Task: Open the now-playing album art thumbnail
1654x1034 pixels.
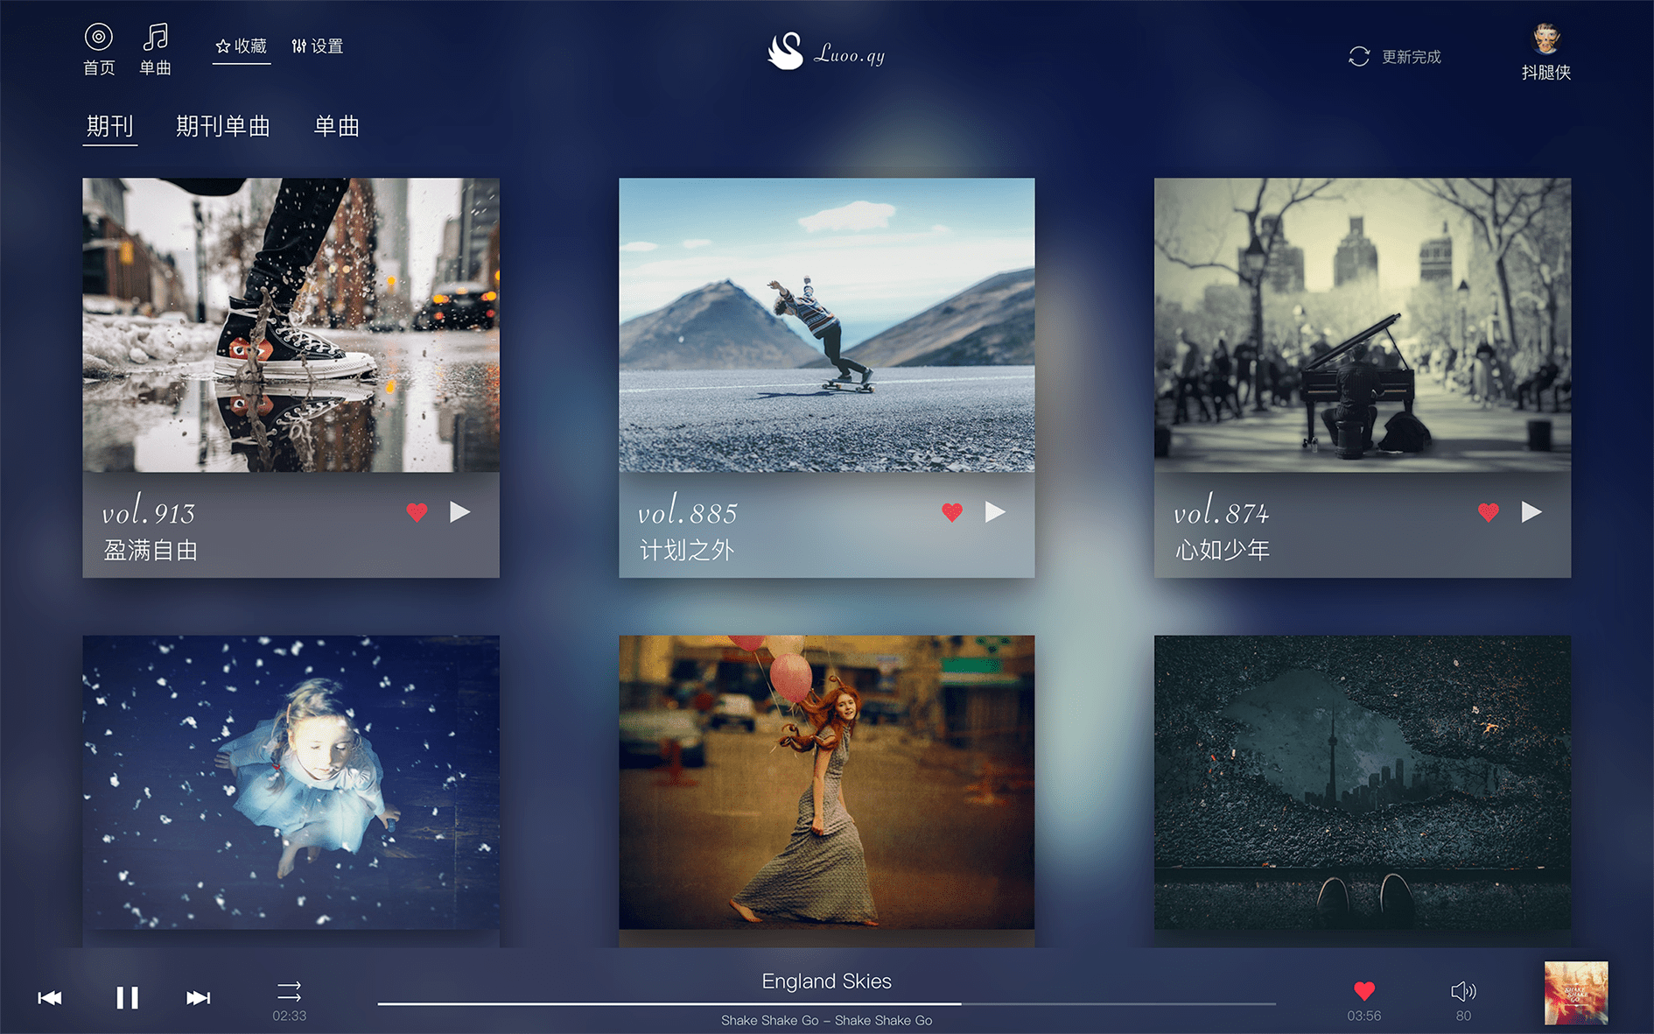Action: click(x=1576, y=993)
